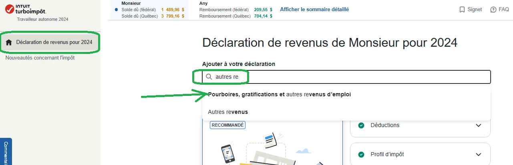Open Afficher le sommaire détaillé link

click(x=314, y=9)
